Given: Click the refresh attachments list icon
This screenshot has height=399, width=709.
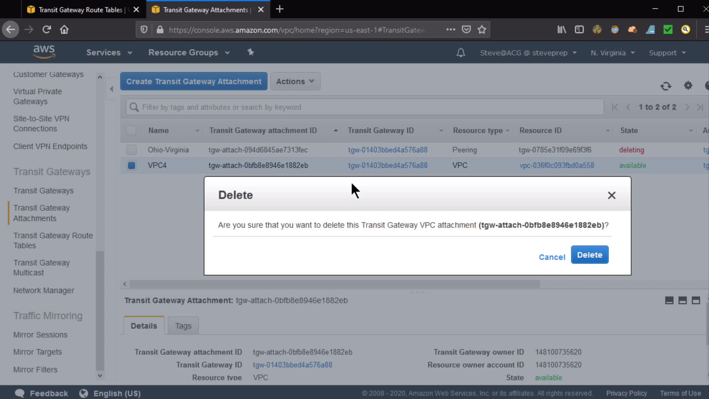Looking at the screenshot, I should coord(665,86).
